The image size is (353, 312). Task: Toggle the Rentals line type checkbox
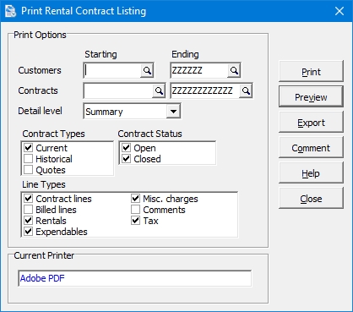tap(29, 221)
